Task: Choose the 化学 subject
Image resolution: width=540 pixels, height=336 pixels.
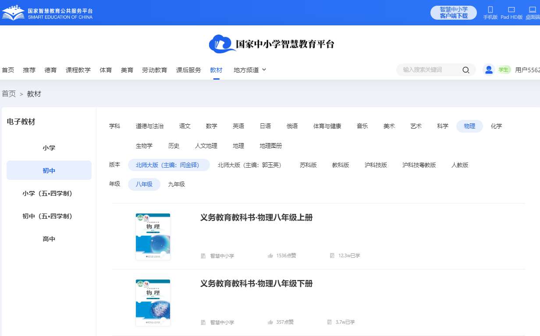Action: (x=497, y=126)
